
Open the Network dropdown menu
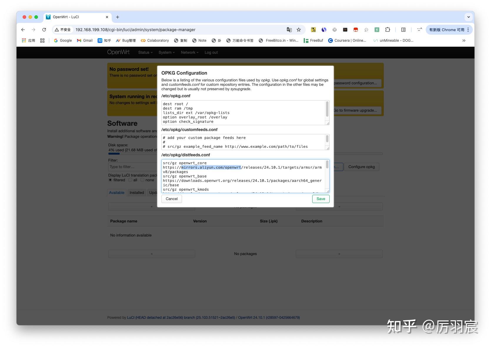(189, 52)
